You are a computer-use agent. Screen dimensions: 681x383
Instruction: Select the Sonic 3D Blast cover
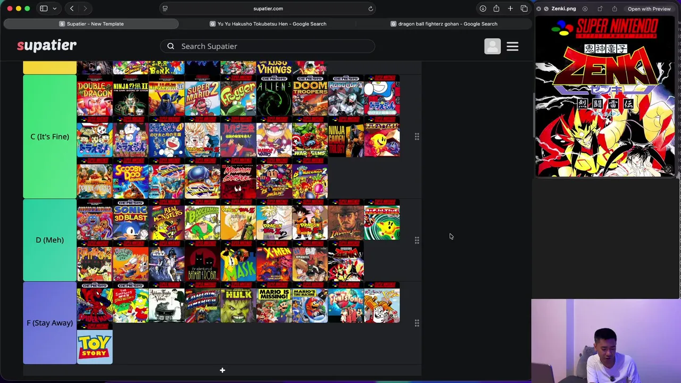pos(130,220)
